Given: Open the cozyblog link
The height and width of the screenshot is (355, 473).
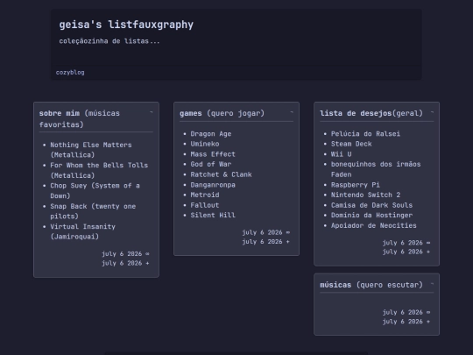Looking at the screenshot, I should point(70,73).
